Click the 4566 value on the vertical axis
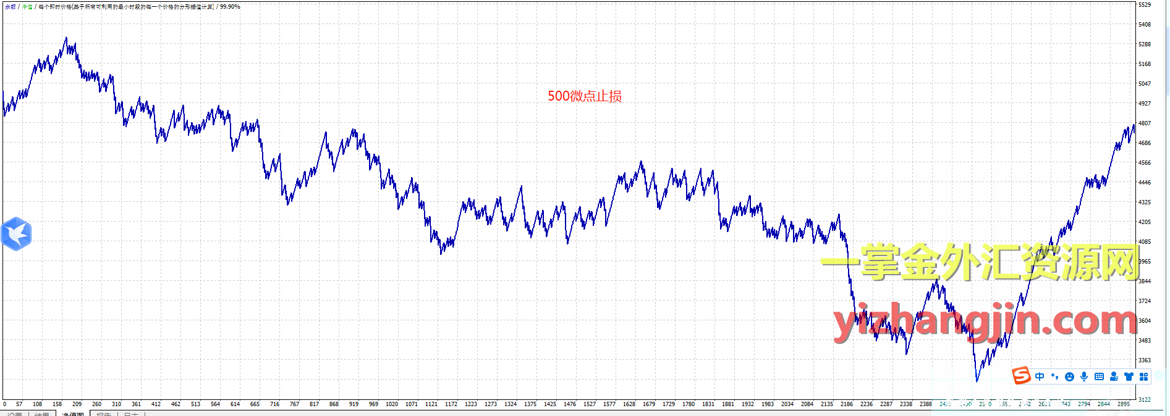This screenshot has height=416, width=1170. (1145, 163)
